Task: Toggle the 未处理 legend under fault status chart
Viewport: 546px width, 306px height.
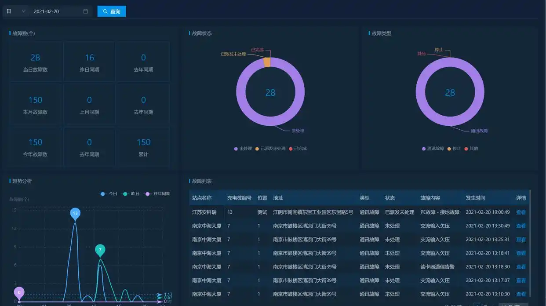Action: (243, 149)
